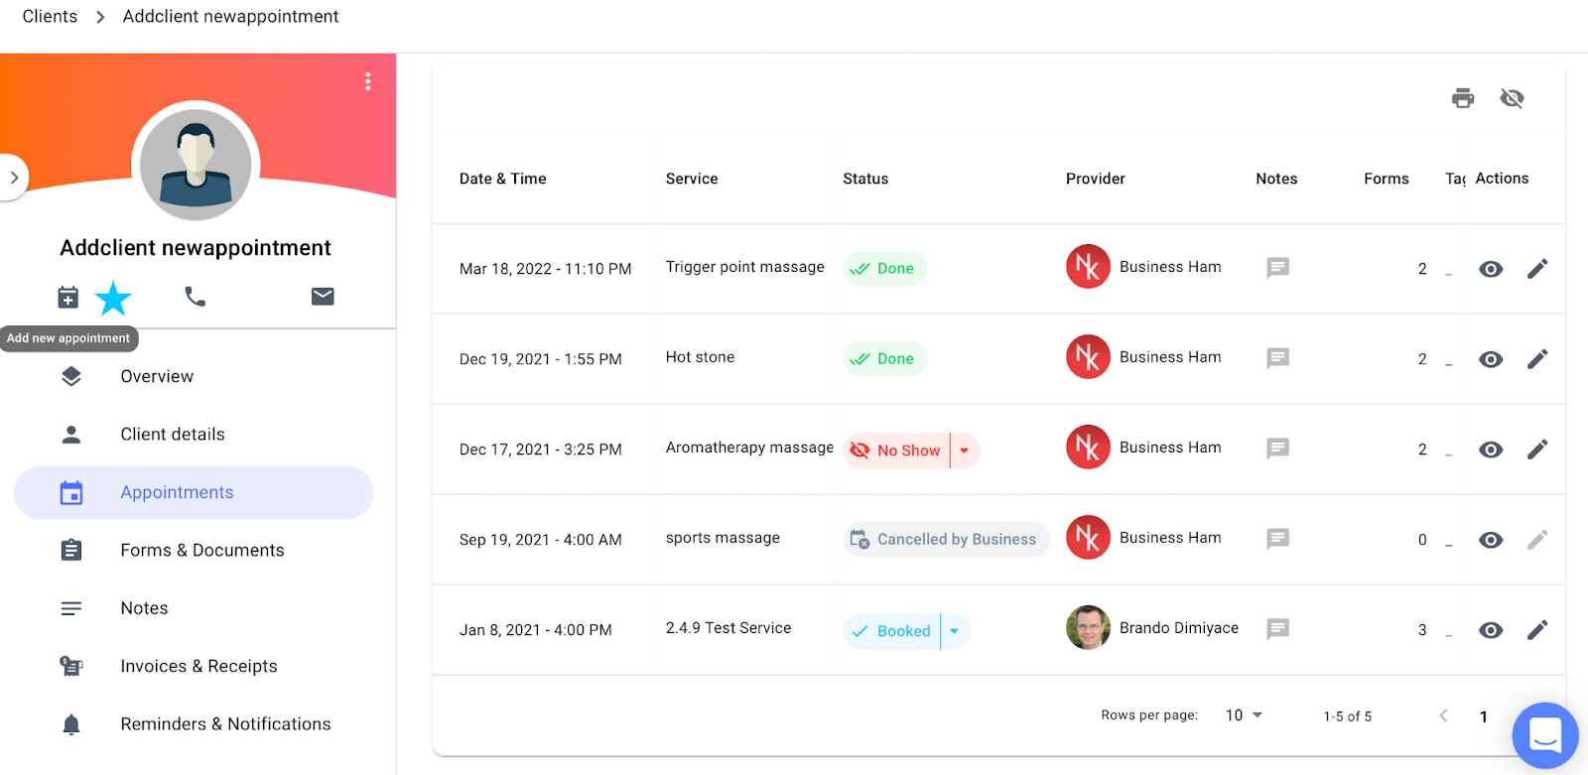Navigate to Clients breadcrumb link
The height and width of the screenshot is (775, 1588).
[50, 17]
